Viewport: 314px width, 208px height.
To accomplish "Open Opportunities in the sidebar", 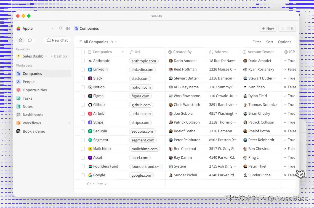I will coord(43,90).
